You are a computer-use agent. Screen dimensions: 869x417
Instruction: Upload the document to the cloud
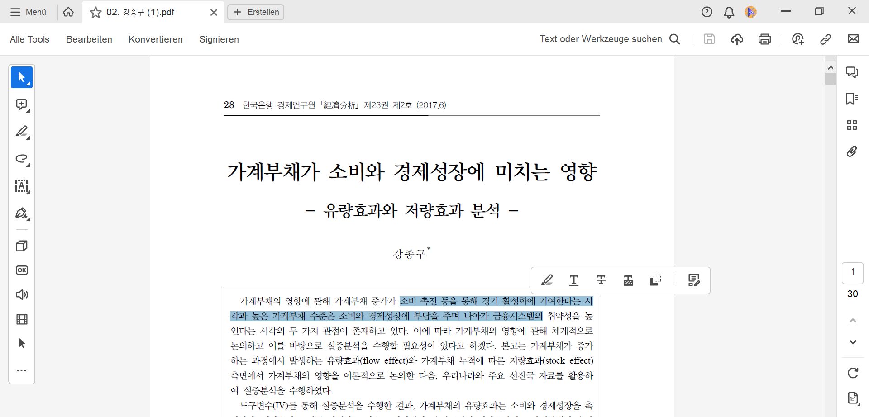(x=737, y=39)
